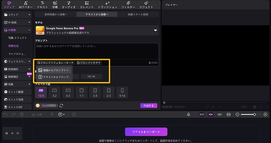The height and width of the screenshot is (143, 271).
Task: Mute the track with speaker icon
Action: tap(18, 133)
